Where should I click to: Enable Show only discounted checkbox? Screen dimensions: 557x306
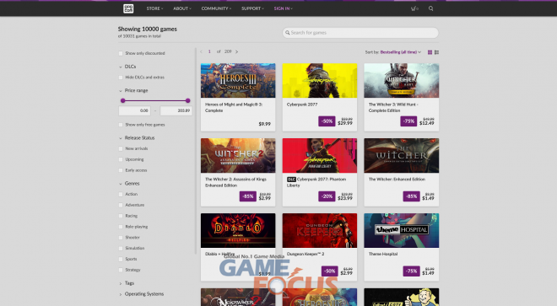tap(121, 53)
